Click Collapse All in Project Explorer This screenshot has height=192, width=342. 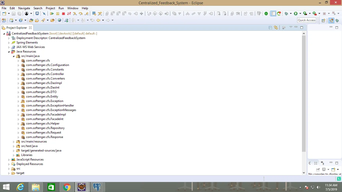click(270, 27)
